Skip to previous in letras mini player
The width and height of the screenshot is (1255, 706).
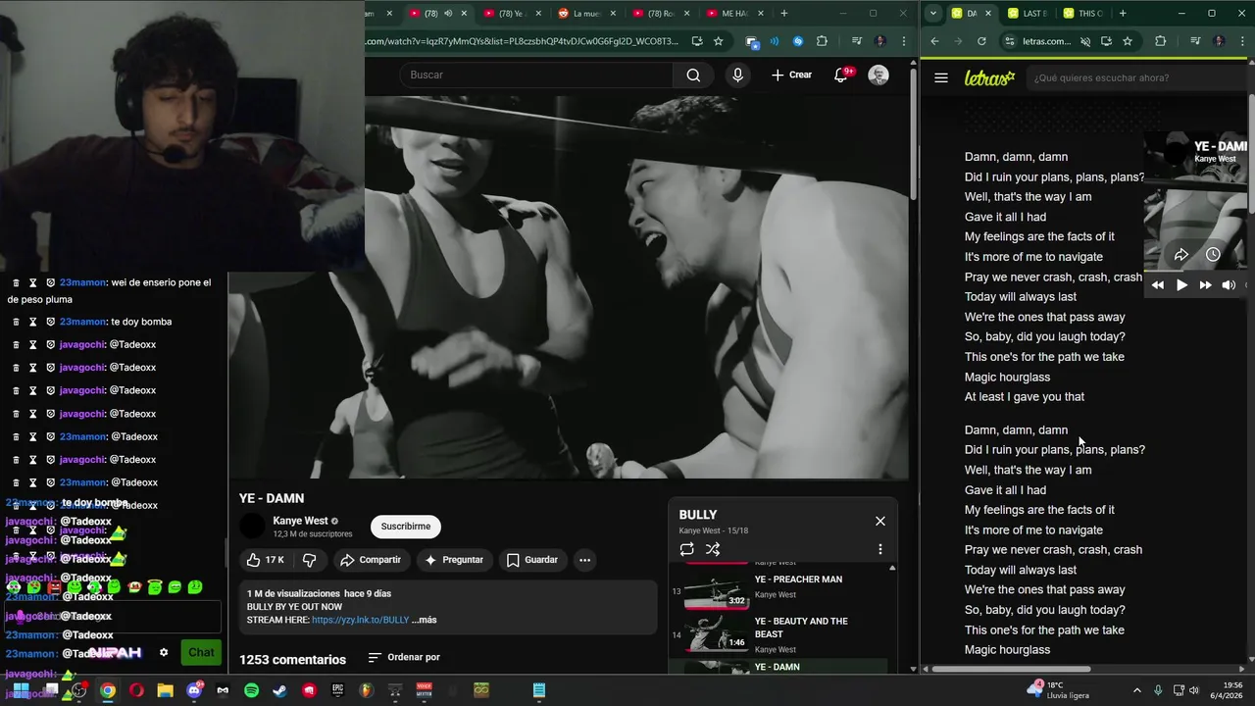pos(1158,285)
